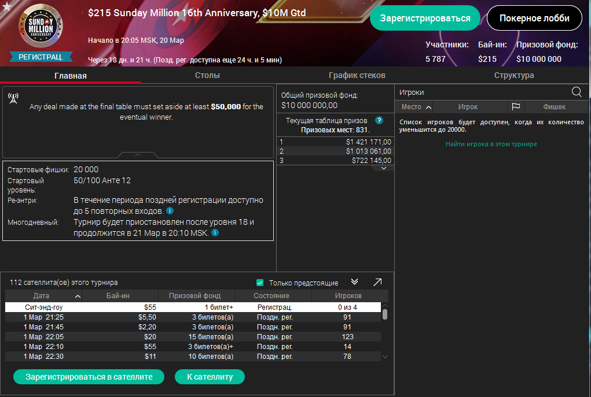591x397 pixels.
Task: Click the help icon beside prize table
Action: [x=379, y=120]
